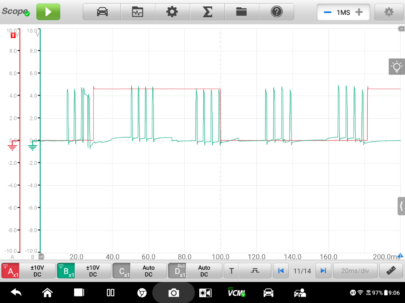Enable channel C

coord(122,271)
